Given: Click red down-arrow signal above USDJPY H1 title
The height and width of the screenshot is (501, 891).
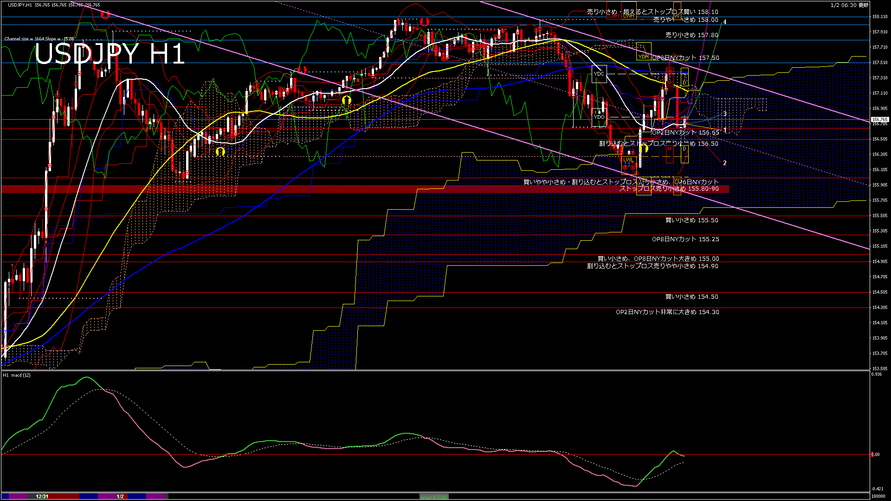Looking at the screenshot, I should point(105,15).
